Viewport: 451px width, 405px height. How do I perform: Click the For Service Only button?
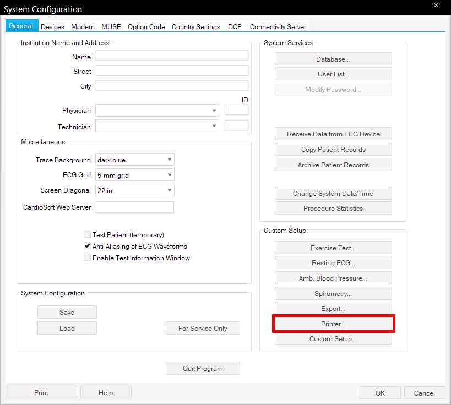(x=203, y=329)
